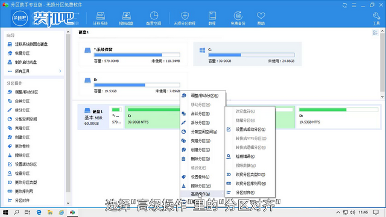The image size is (386, 217).
Task: Open the hamburger menu in title bar
Action: (x=354, y=5)
